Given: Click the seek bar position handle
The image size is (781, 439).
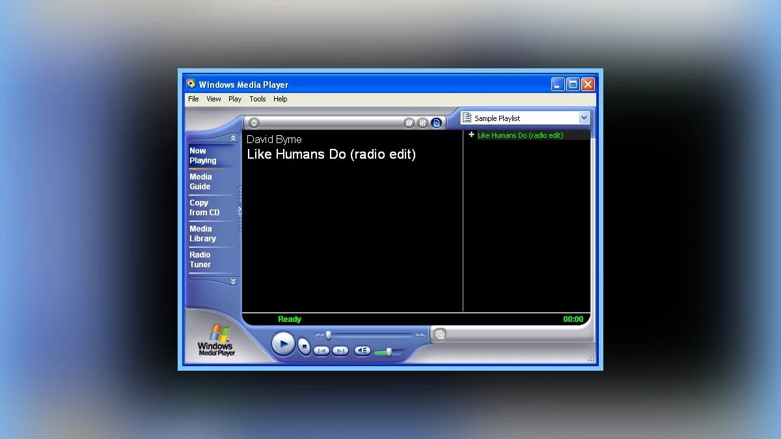Looking at the screenshot, I should [x=328, y=335].
